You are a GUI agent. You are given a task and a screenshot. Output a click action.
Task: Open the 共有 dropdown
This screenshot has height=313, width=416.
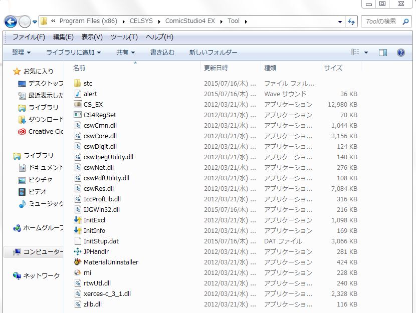(125, 53)
